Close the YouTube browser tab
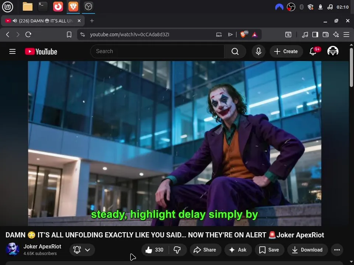The width and height of the screenshot is (354, 265). (79, 21)
